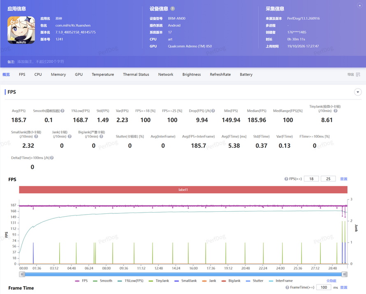
Task: Toggle the 1%Low(FPS) legend series
Action: pyautogui.click(x=130, y=281)
